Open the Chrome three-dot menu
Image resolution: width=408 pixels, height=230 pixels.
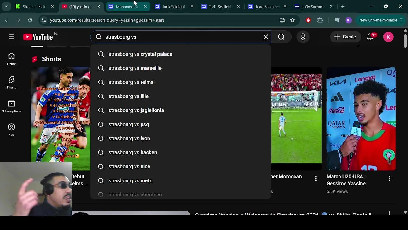pyautogui.click(x=401, y=20)
